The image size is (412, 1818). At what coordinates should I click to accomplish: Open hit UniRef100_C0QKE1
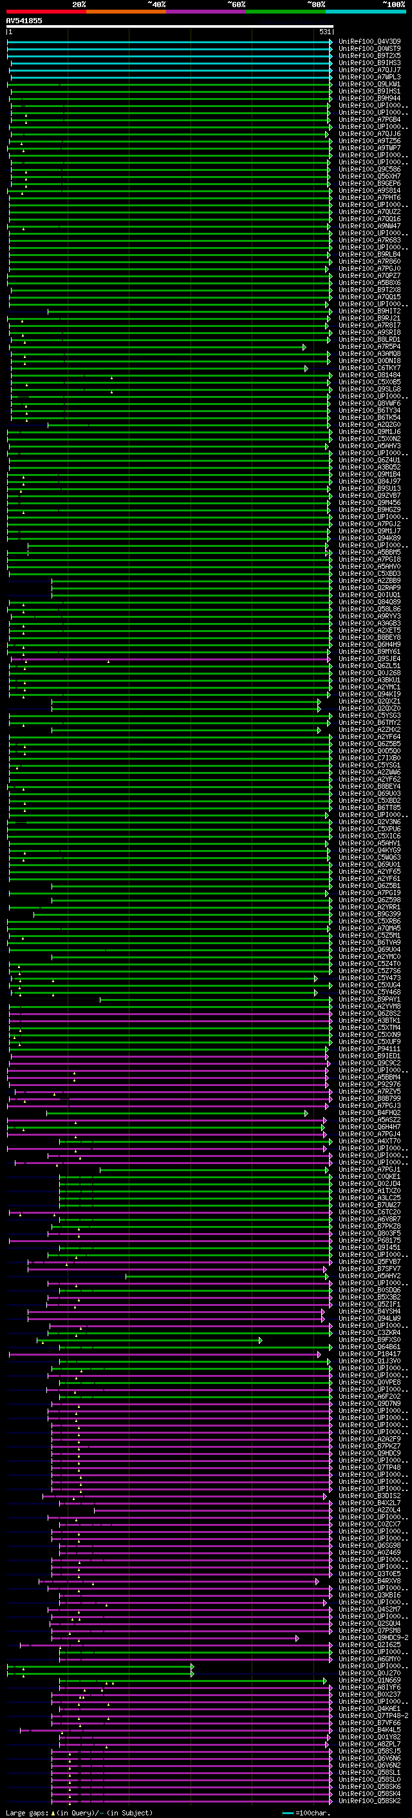[x=369, y=1176]
